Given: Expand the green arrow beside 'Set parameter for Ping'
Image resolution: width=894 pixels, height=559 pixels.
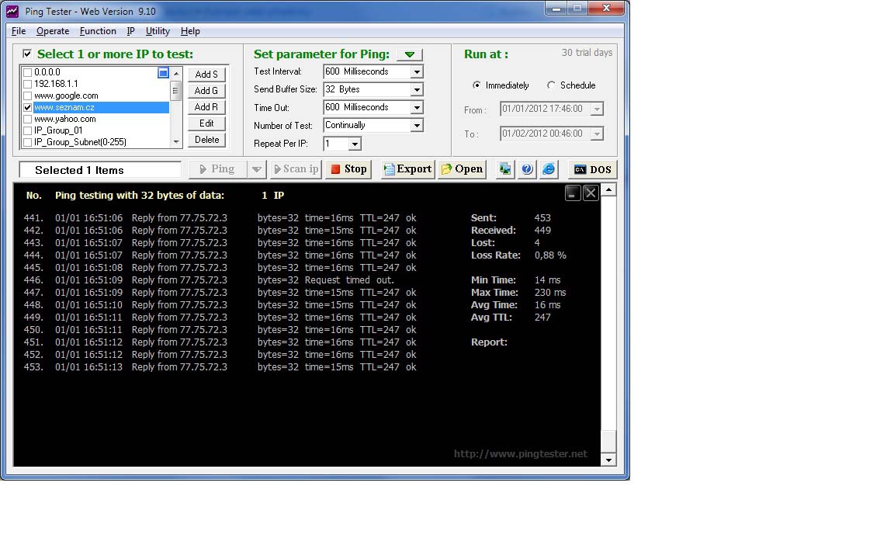Looking at the screenshot, I should coord(410,54).
